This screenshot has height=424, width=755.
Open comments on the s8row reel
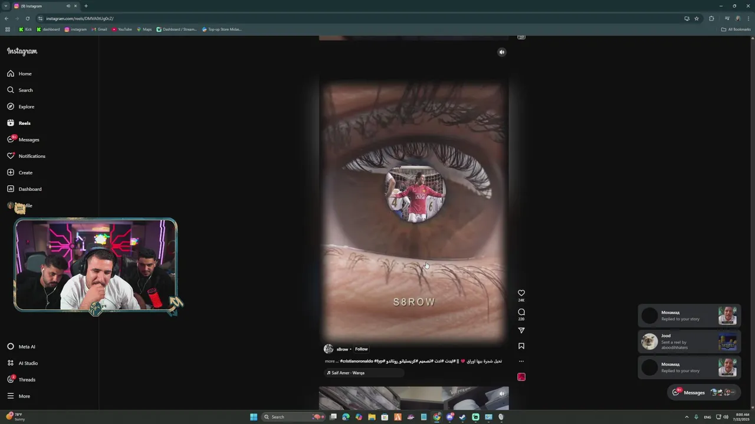coord(521,312)
